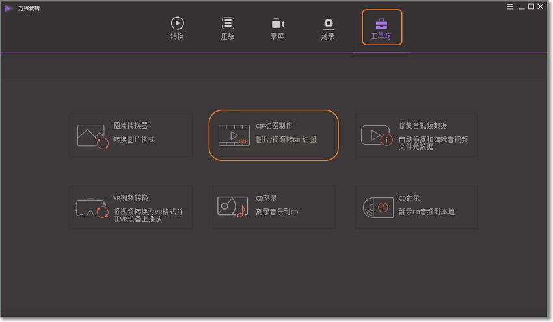The width and height of the screenshot is (553, 322).
Task: Click the video metadata info icon
Action: pos(377,136)
